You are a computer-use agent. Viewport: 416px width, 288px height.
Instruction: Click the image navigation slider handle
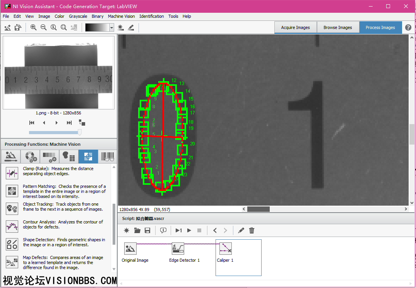pos(80,132)
